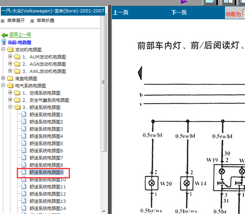Click the AWL发动机电路图 folder icon
Viewport: 245px width, 214px height.
17,71
